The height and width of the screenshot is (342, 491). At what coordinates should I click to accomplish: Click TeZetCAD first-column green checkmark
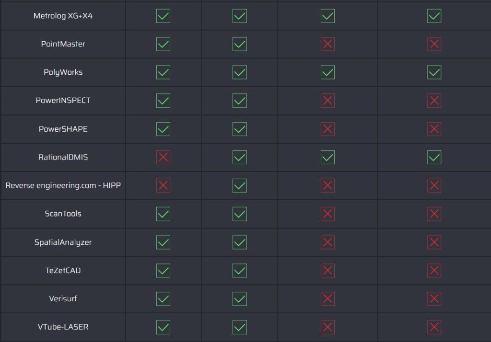coord(163,270)
